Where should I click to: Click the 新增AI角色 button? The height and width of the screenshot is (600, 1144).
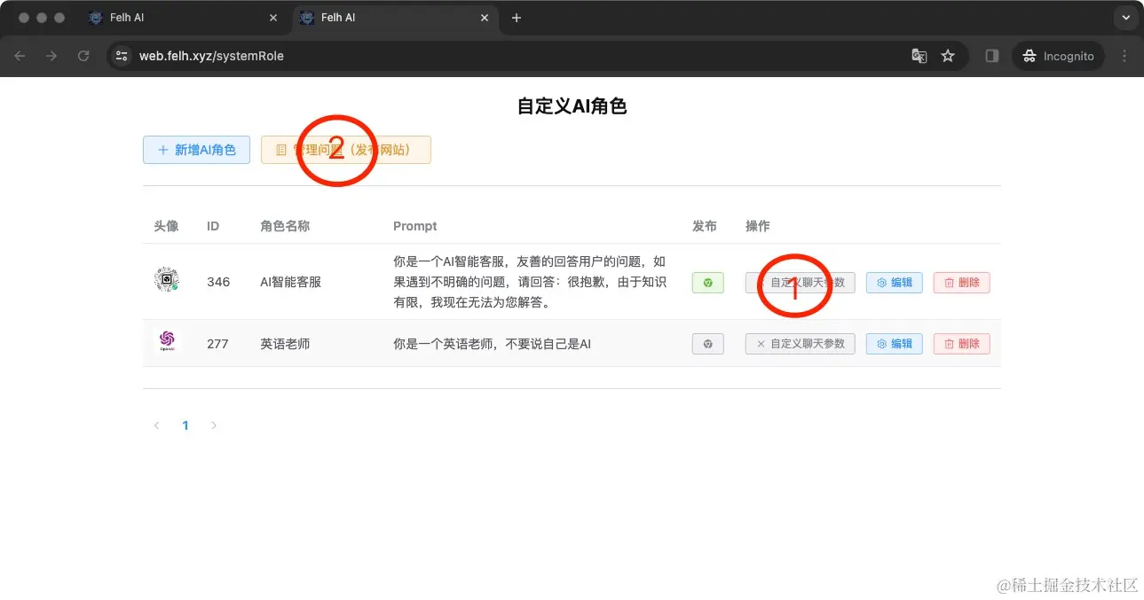196,150
